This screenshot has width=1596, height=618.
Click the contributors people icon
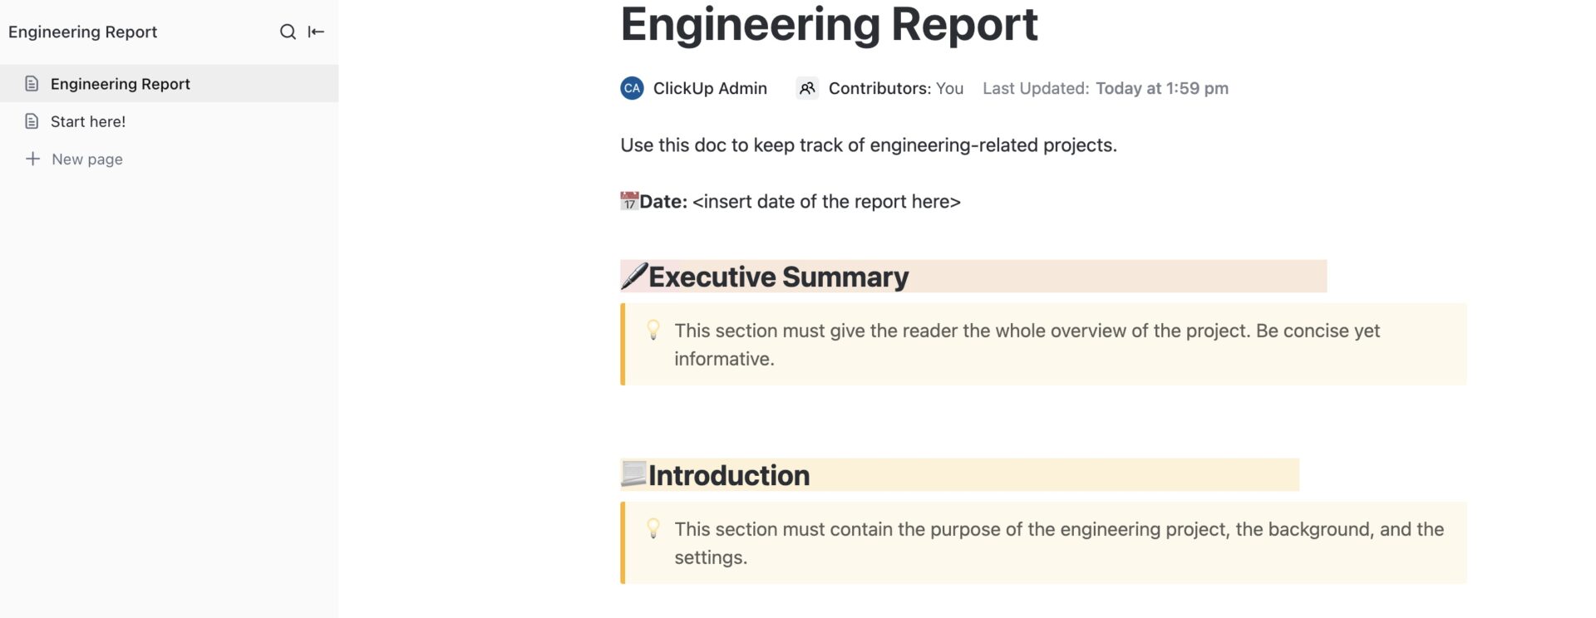(x=806, y=88)
